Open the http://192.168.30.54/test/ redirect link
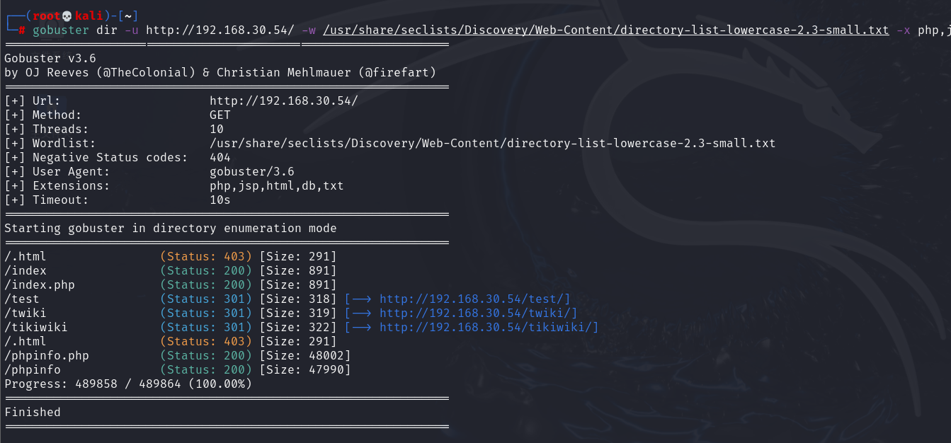This screenshot has width=951, height=443. (474, 299)
